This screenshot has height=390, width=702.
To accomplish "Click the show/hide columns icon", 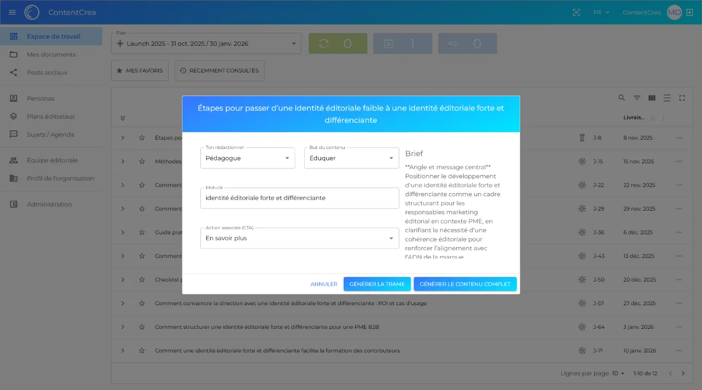I will click(652, 98).
